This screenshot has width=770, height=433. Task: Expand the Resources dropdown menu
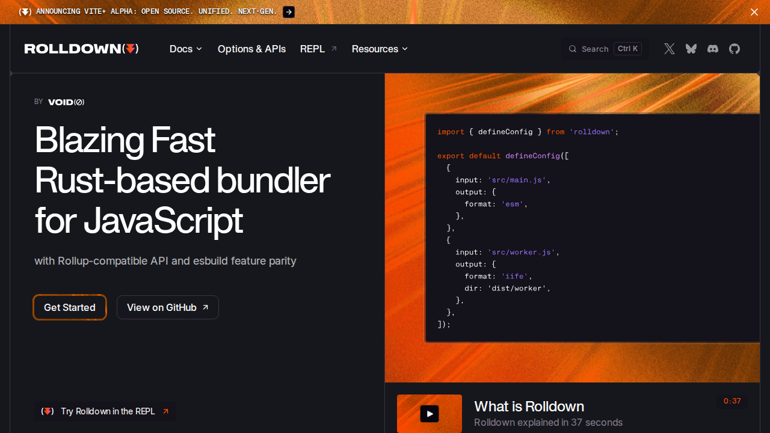tap(380, 49)
